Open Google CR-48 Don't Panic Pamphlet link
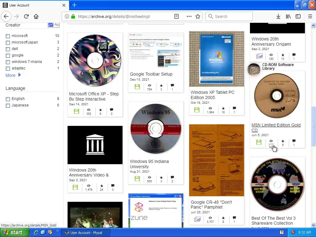This screenshot has height=237, width=316. click(x=211, y=205)
